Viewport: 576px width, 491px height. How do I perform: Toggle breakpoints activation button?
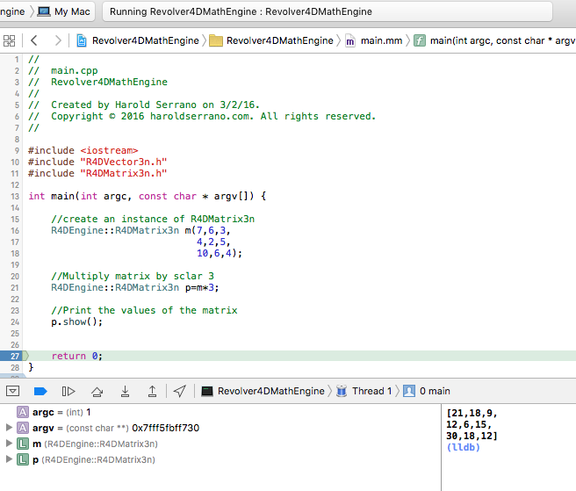[40, 391]
